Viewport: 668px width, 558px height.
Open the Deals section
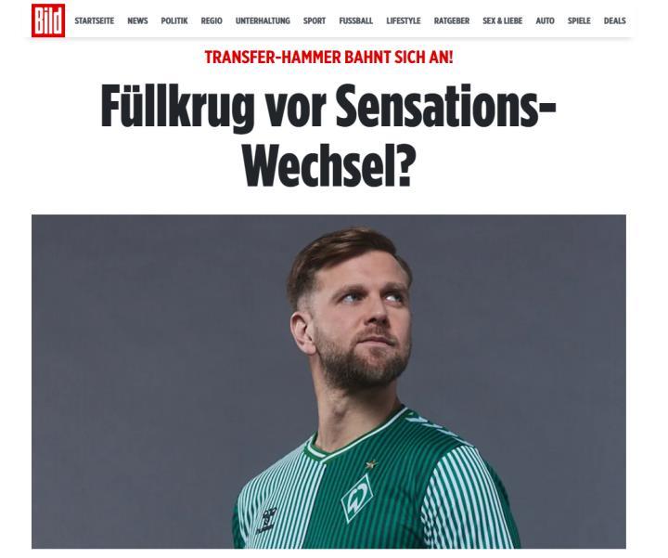click(615, 20)
